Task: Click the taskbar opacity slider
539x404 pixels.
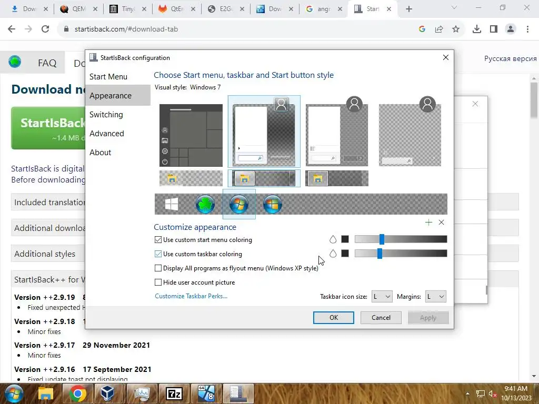Action: tap(401, 253)
